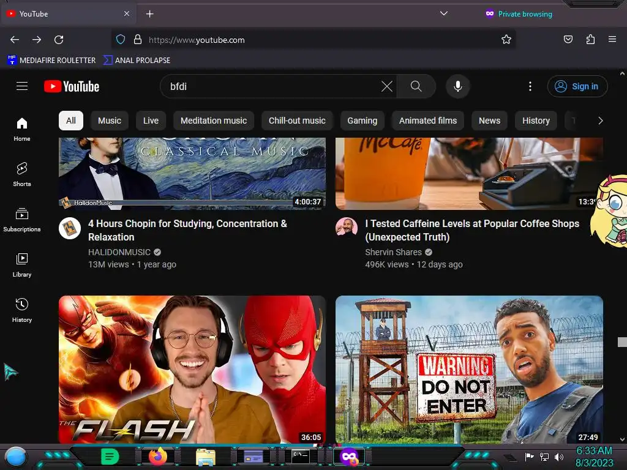Open the browser extensions puzzle icon

[x=590, y=40]
